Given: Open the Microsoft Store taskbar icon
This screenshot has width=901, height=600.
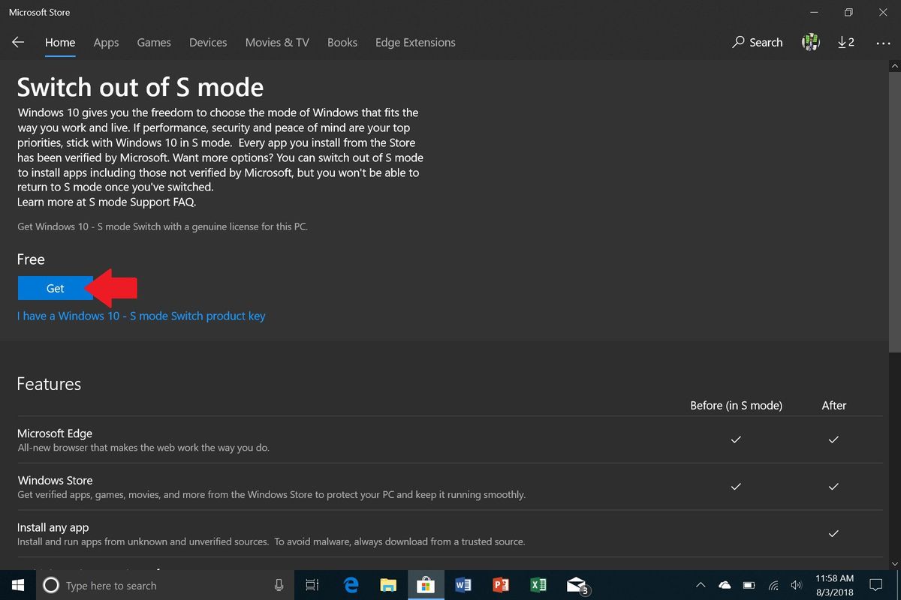Looking at the screenshot, I should (426, 585).
